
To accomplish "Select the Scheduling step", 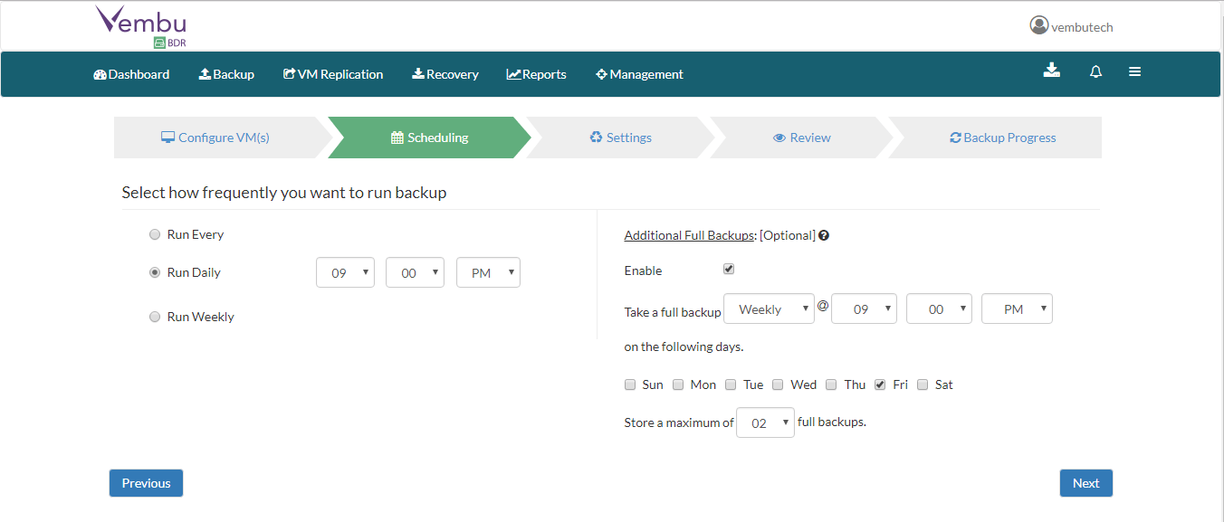I will click(x=429, y=138).
